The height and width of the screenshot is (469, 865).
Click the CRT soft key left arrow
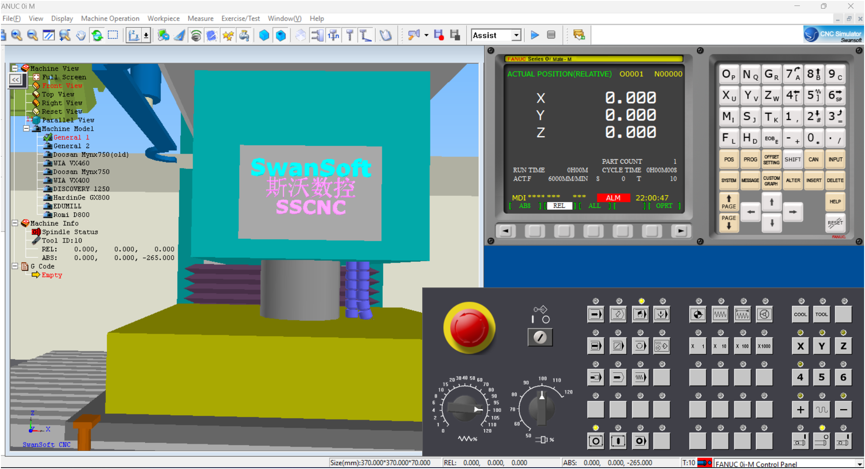[506, 231]
